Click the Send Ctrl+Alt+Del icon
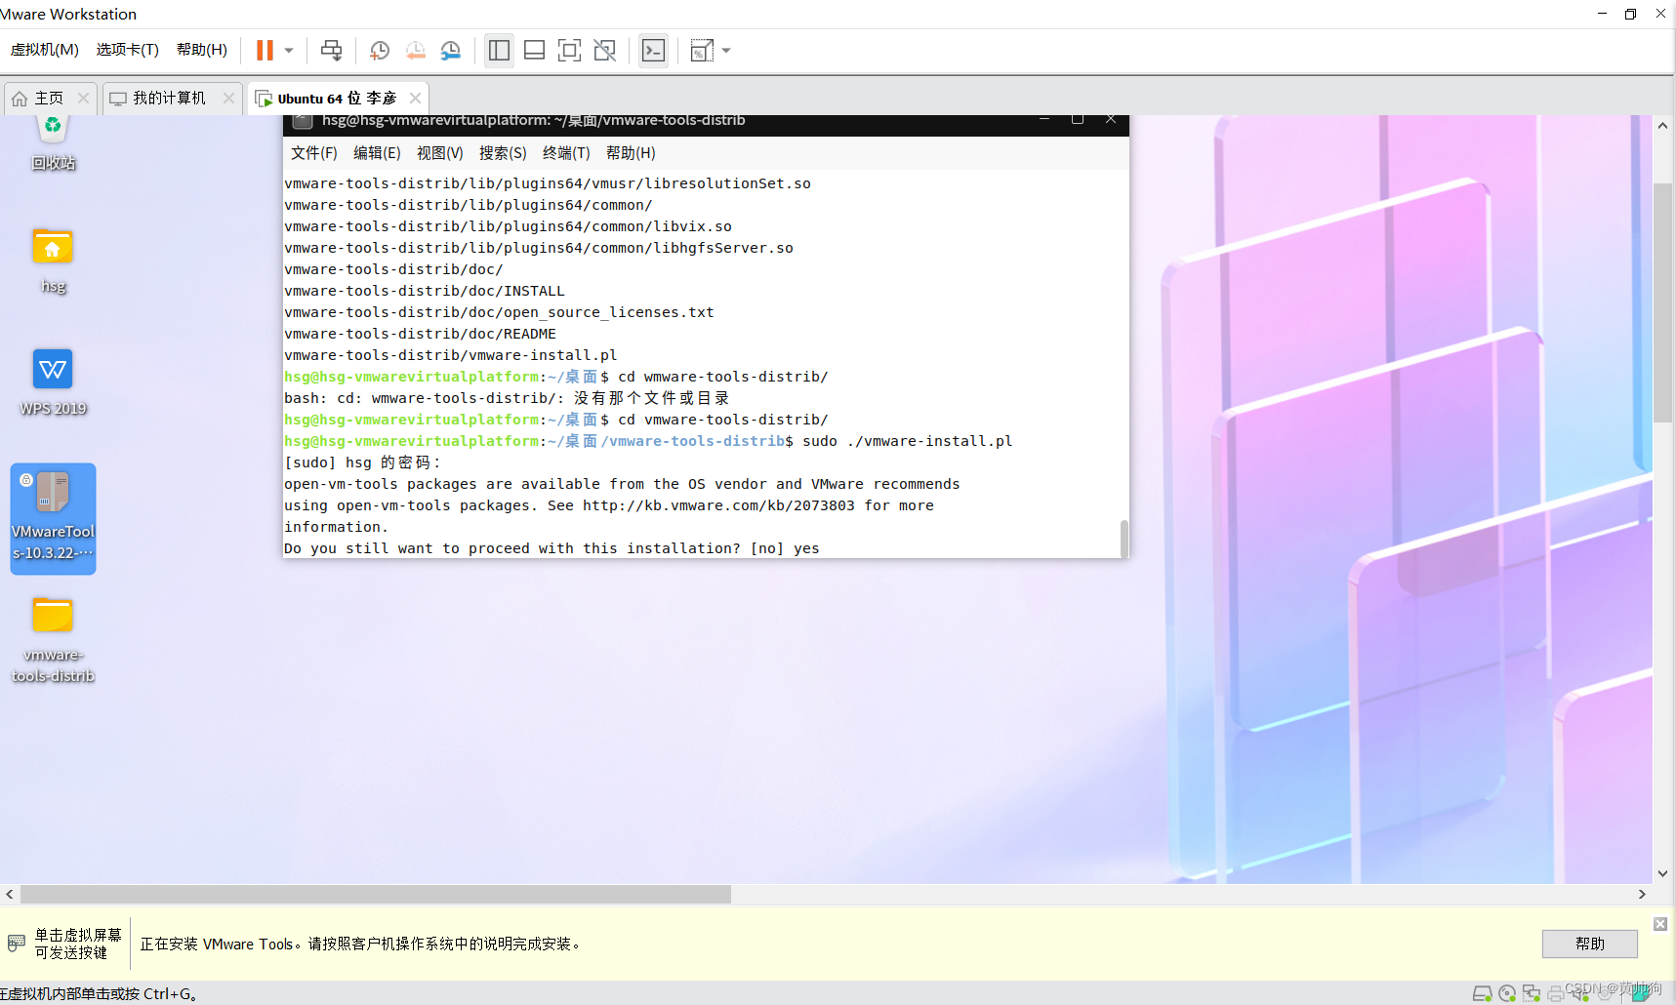The height and width of the screenshot is (1005, 1676). [x=332, y=50]
